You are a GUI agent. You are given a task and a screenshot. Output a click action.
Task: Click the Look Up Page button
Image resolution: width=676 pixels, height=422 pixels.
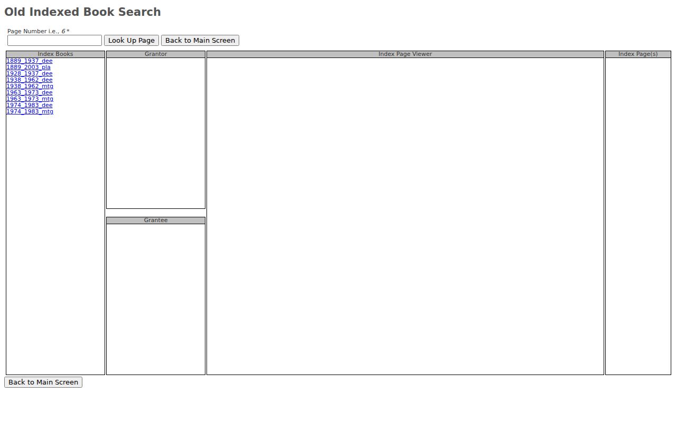tap(132, 40)
